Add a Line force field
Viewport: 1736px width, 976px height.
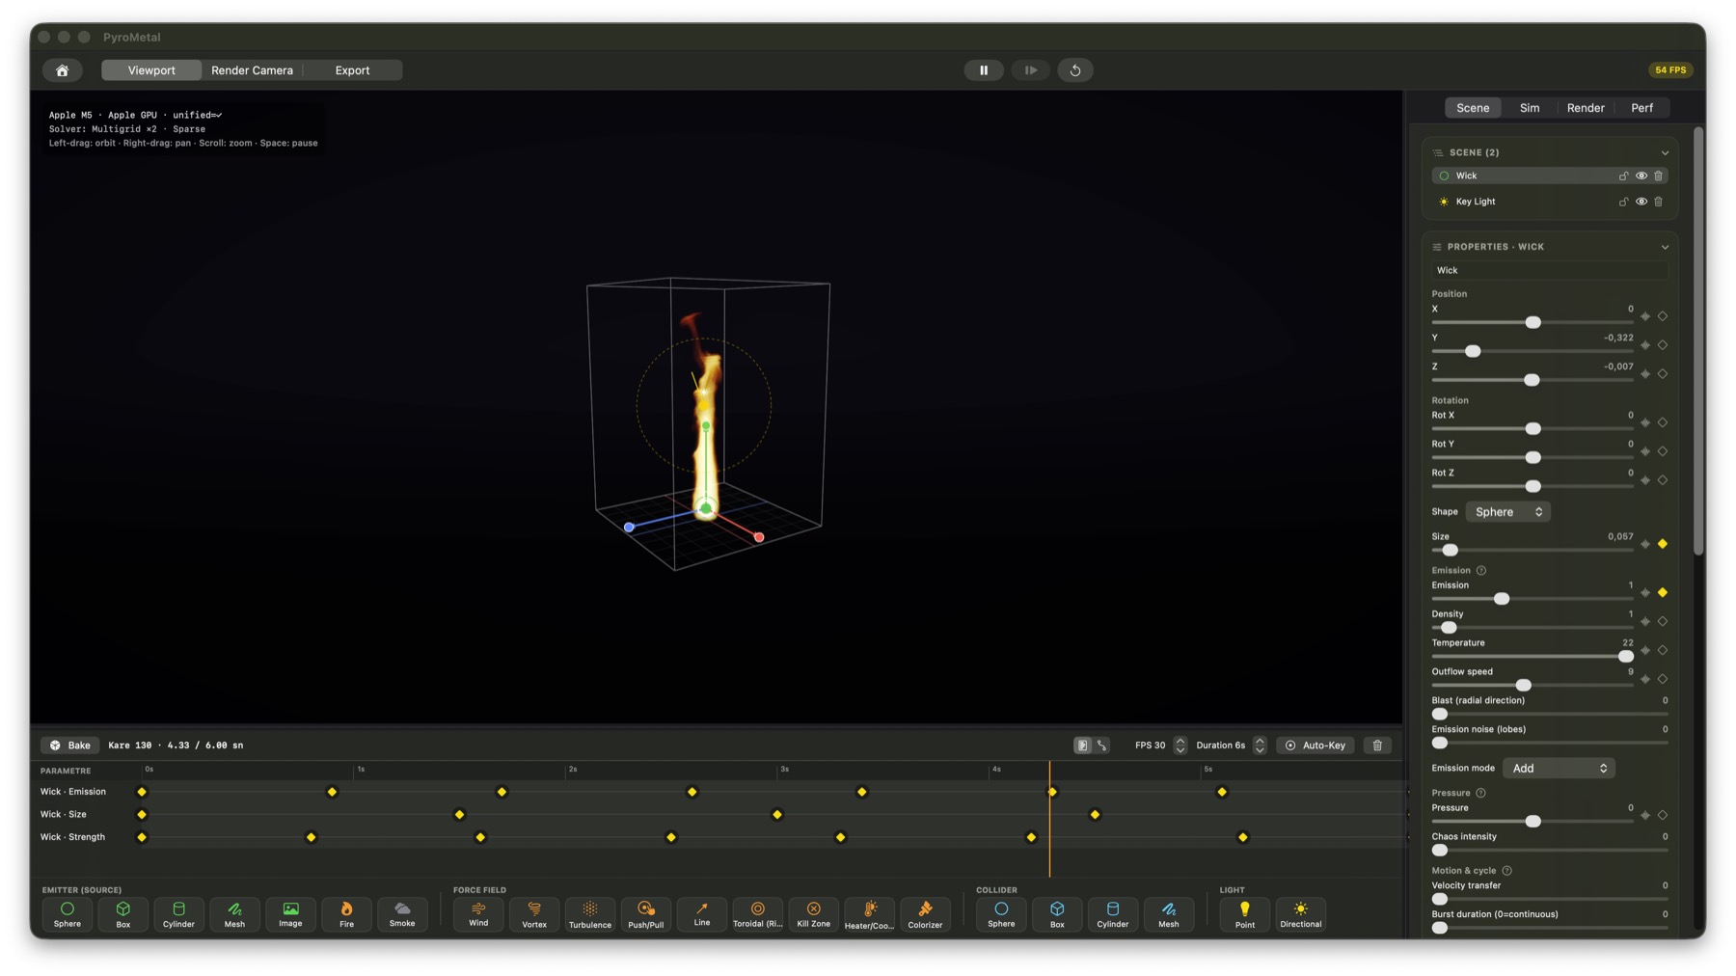tap(702, 914)
